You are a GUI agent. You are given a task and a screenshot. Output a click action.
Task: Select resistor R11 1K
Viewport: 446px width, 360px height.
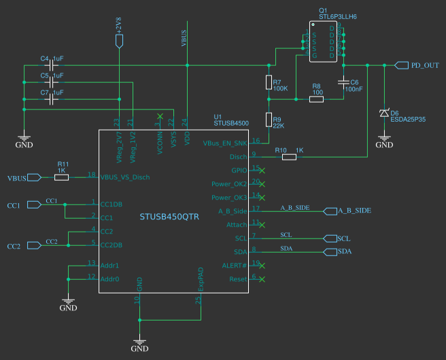click(x=61, y=177)
